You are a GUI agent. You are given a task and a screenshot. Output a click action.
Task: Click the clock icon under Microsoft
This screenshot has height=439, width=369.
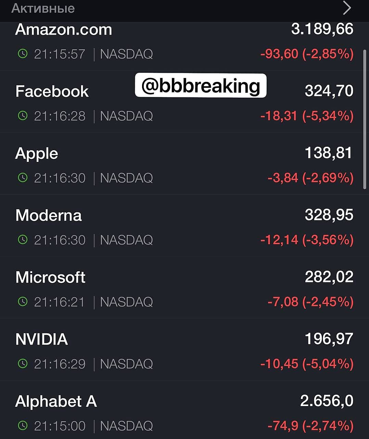click(x=23, y=301)
